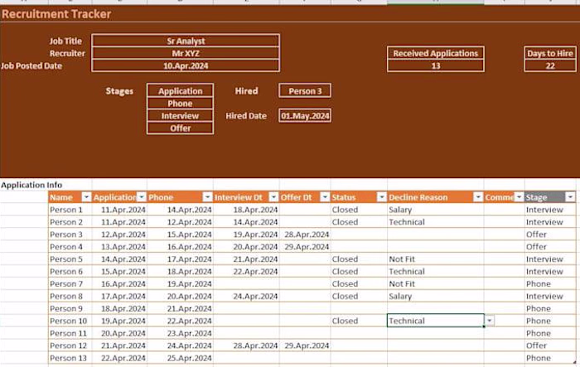Viewport: 580px width, 367px height.
Task: Open the validation dropdown beside Technical cell
Action: pyautogui.click(x=490, y=321)
